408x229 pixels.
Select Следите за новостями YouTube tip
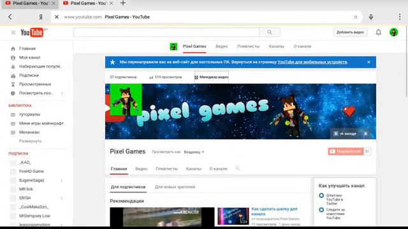(335, 214)
